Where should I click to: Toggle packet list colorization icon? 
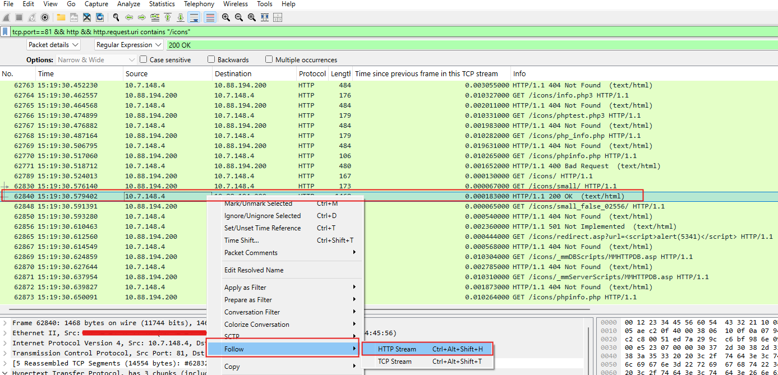210,17
